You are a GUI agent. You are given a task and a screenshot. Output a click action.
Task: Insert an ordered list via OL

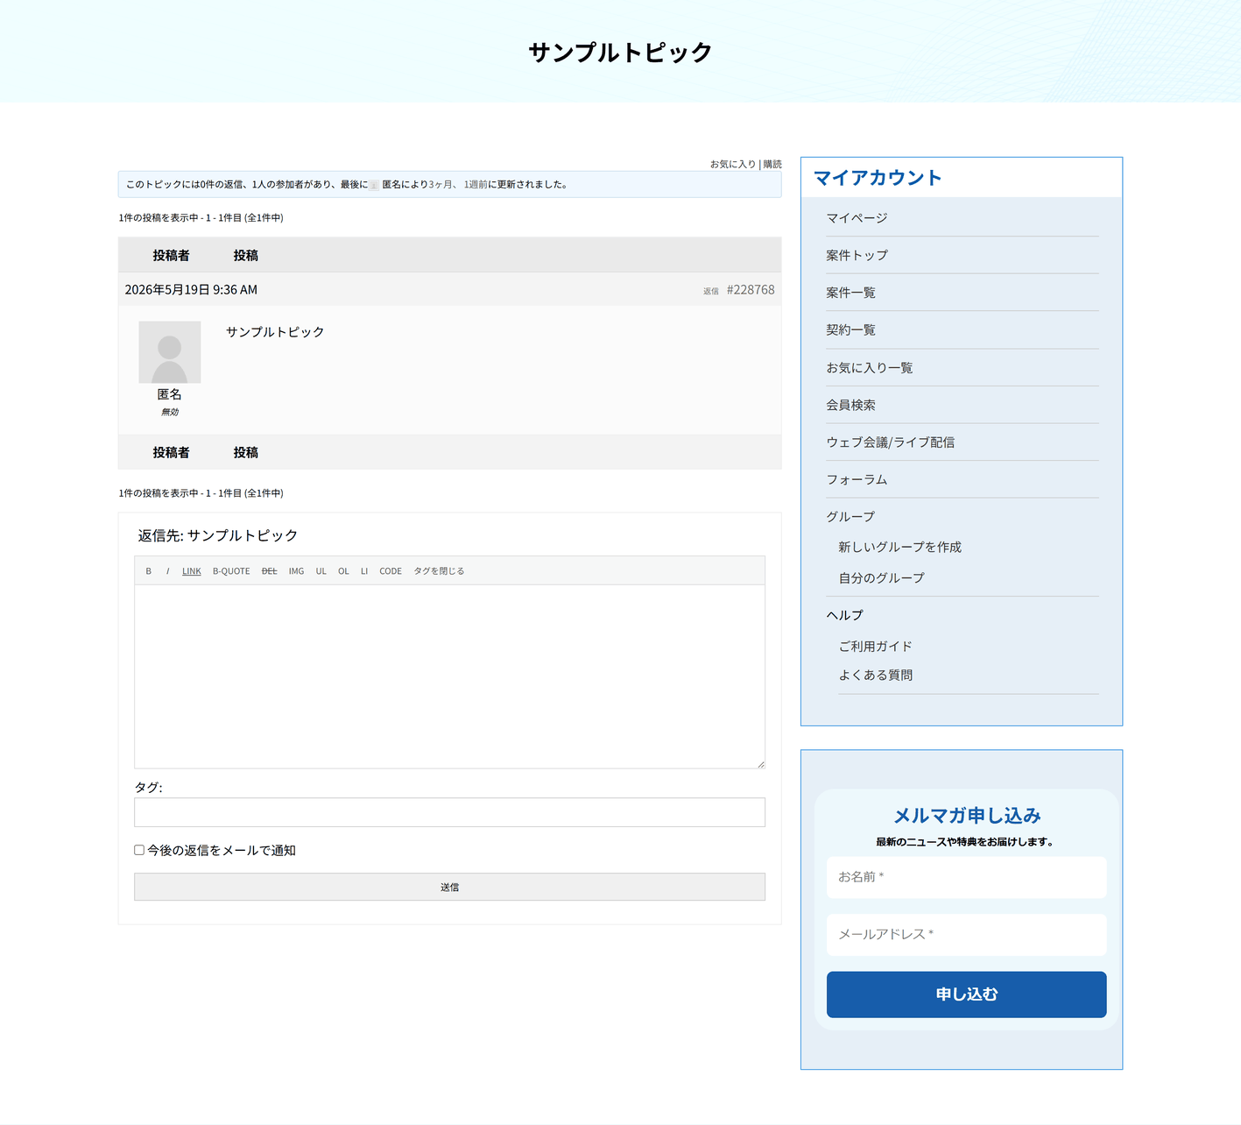point(343,571)
